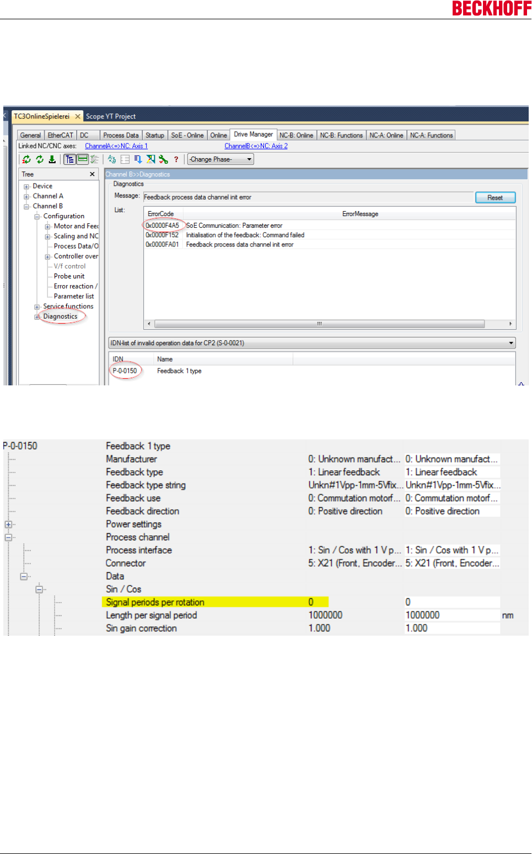The image size is (532, 854).
Task: Select Process Data tree item
Action: point(76,246)
